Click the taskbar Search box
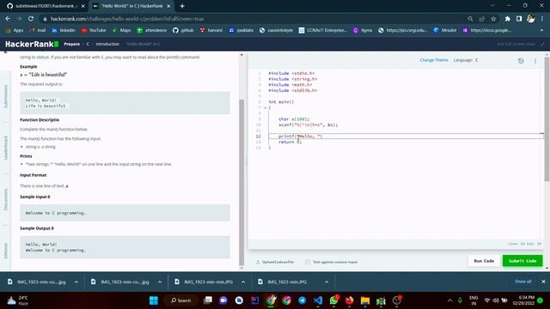Image resolution: width=550 pixels, height=309 pixels. 181,300
